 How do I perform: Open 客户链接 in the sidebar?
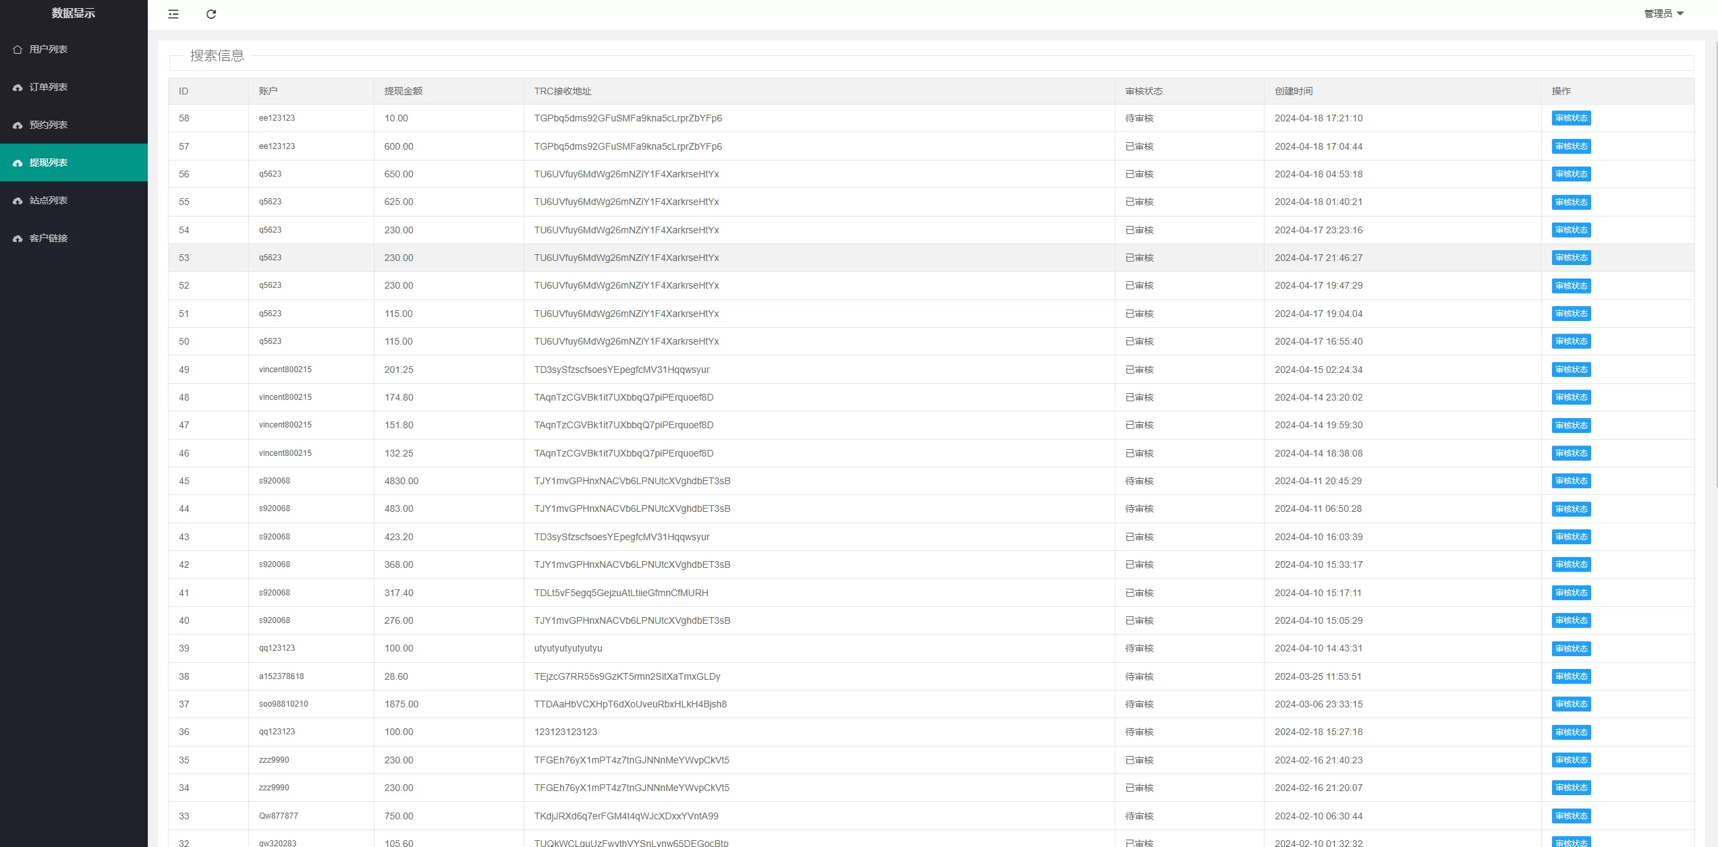74,238
